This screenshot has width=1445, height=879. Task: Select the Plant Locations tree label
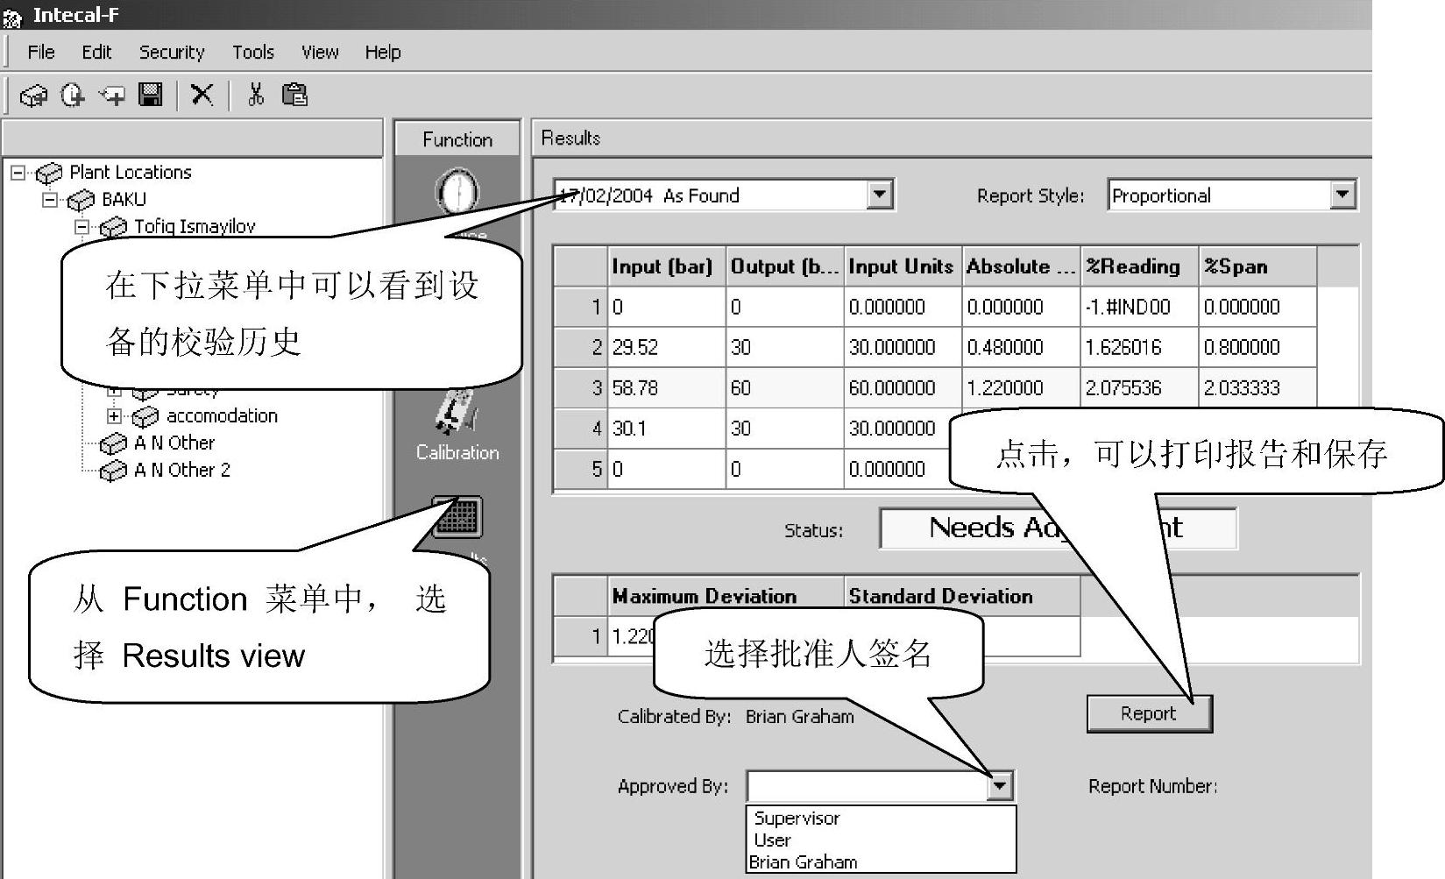(x=131, y=173)
